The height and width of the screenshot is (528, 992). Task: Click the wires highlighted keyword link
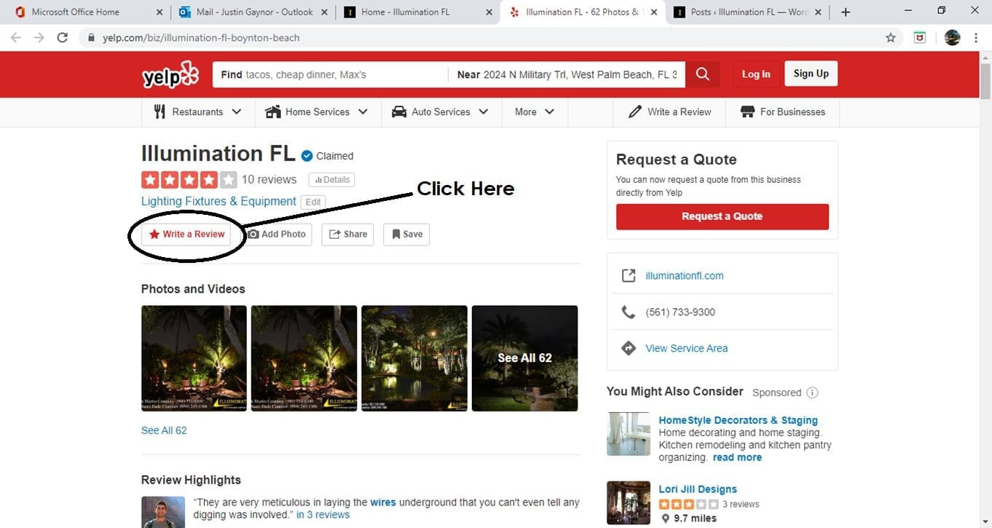tap(383, 502)
